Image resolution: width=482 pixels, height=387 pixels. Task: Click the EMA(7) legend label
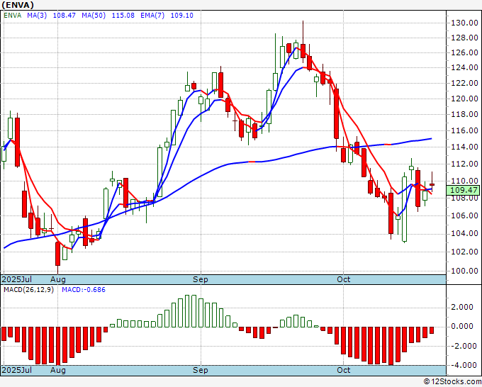(152, 15)
